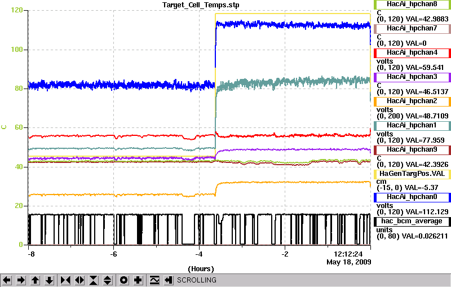Click the -4 tick on the time axis
This screenshot has height=287, width=451.
pyautogui.click(x=199, y=254)
